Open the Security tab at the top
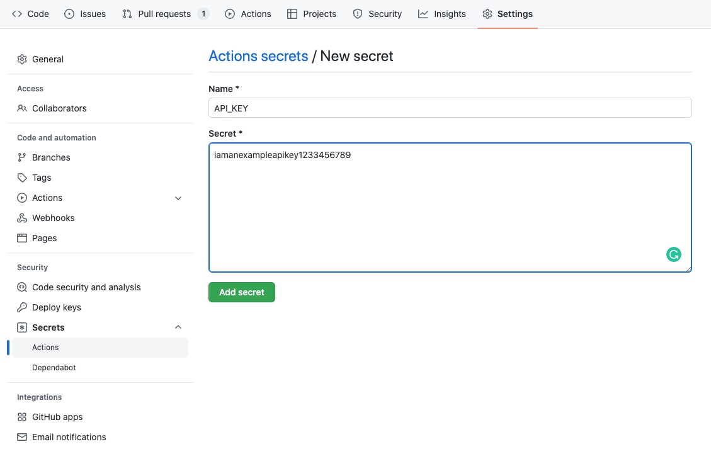711x466 pixels. point(378,13)
